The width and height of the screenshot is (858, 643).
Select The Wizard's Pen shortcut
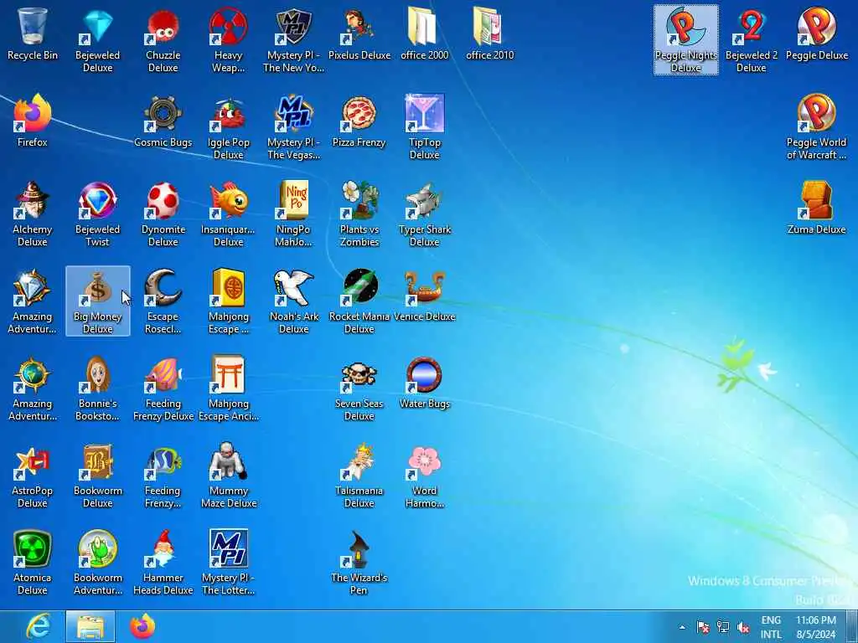click(x=359, y=562)
